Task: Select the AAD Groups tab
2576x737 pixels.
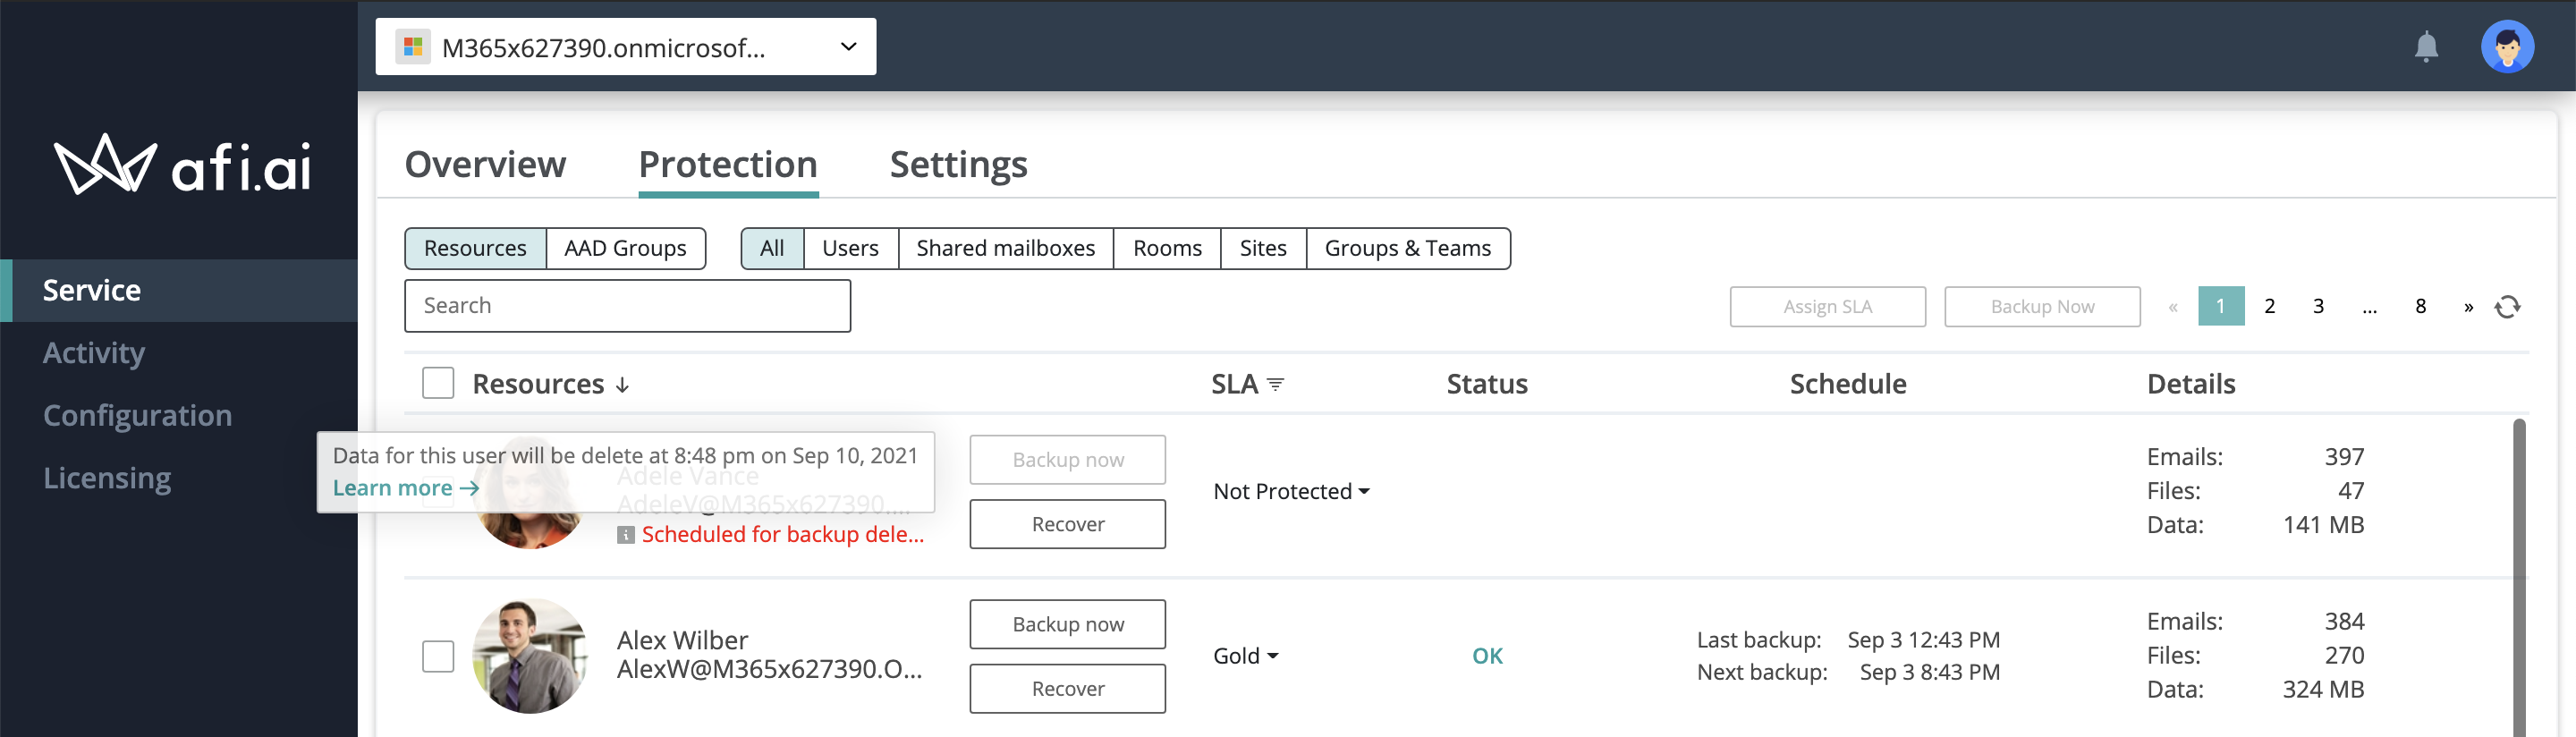Action: [x=625, y=249]
